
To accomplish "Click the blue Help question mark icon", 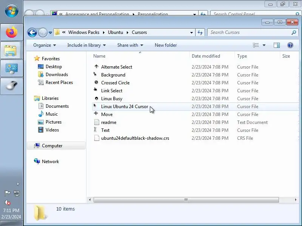I will pyautogui.click(x=290, y=45).
